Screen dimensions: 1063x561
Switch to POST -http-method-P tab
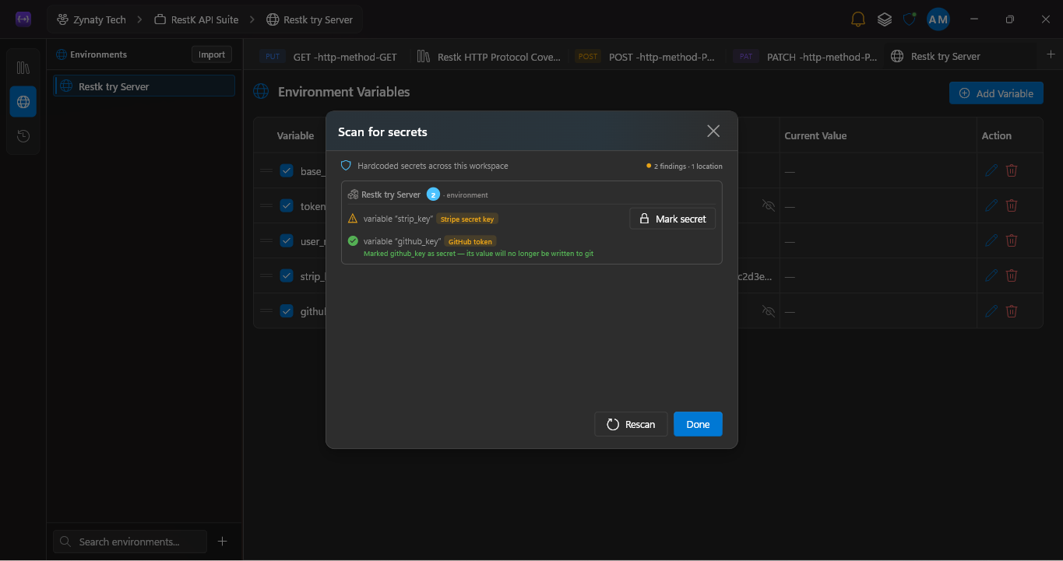coord(646,57)
